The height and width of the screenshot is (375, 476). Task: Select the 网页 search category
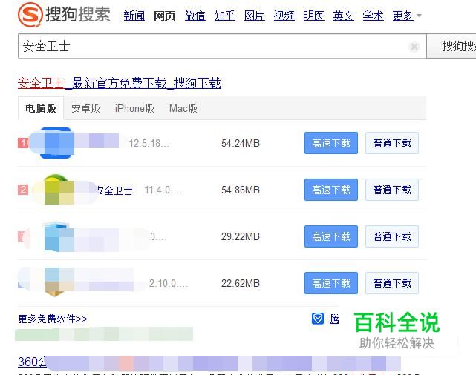click(165, 16)
